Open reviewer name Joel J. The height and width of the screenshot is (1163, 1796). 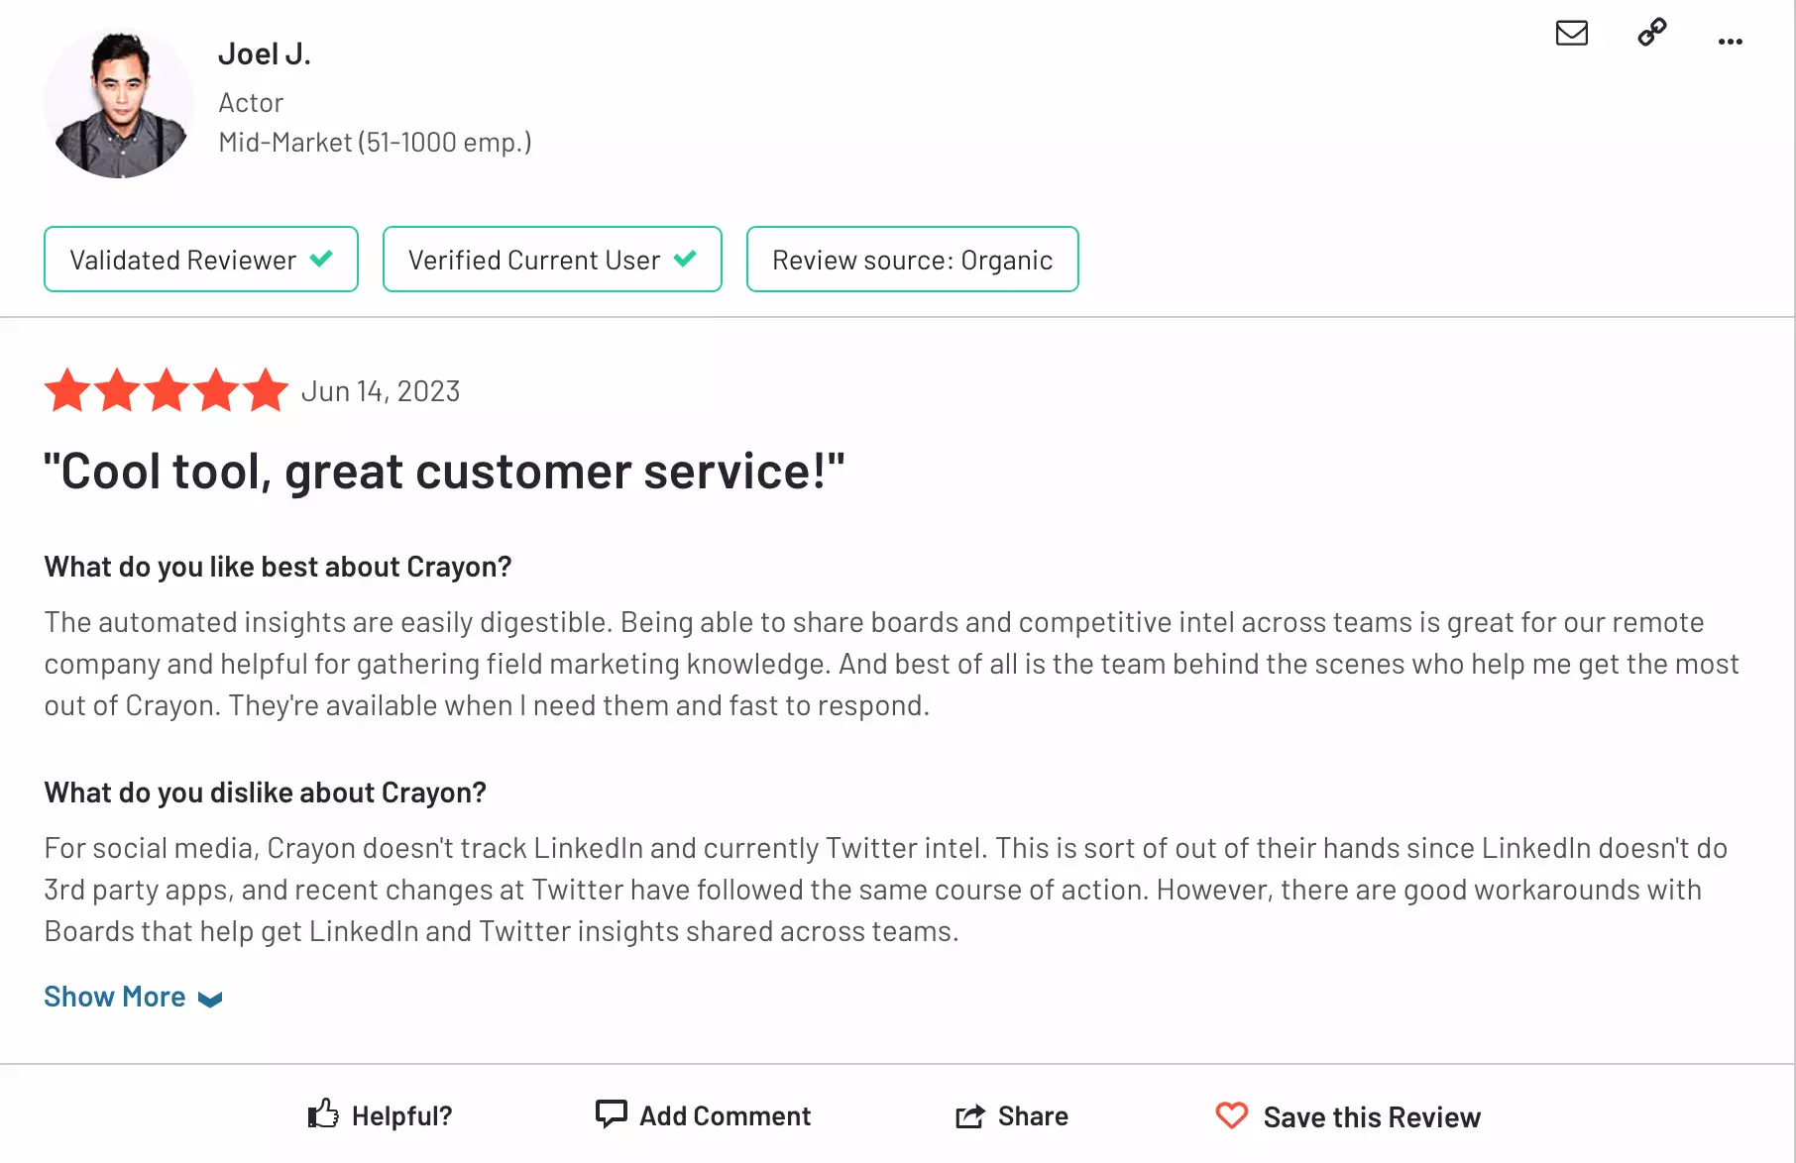point(265,53)
